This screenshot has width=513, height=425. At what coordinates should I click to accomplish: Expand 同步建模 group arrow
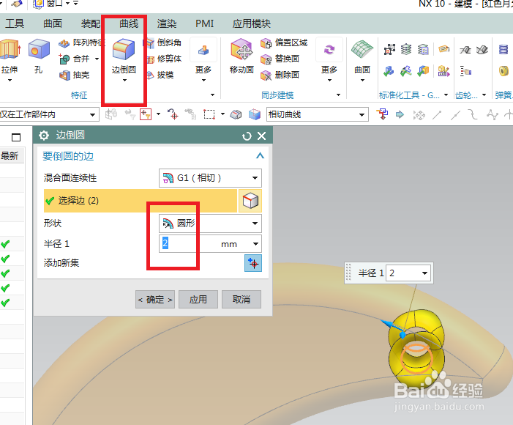pyautogui.click(x=338, y=95)
